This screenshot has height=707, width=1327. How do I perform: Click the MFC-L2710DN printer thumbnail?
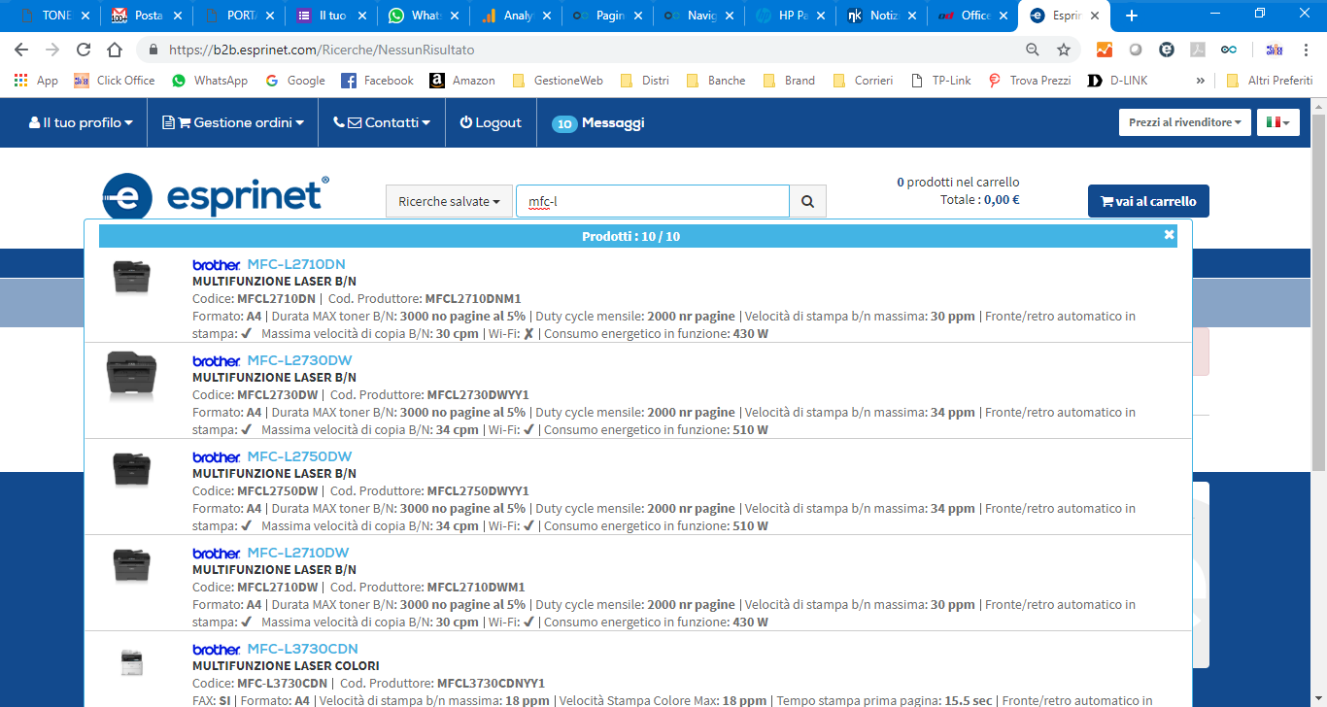tap(131, 277)
